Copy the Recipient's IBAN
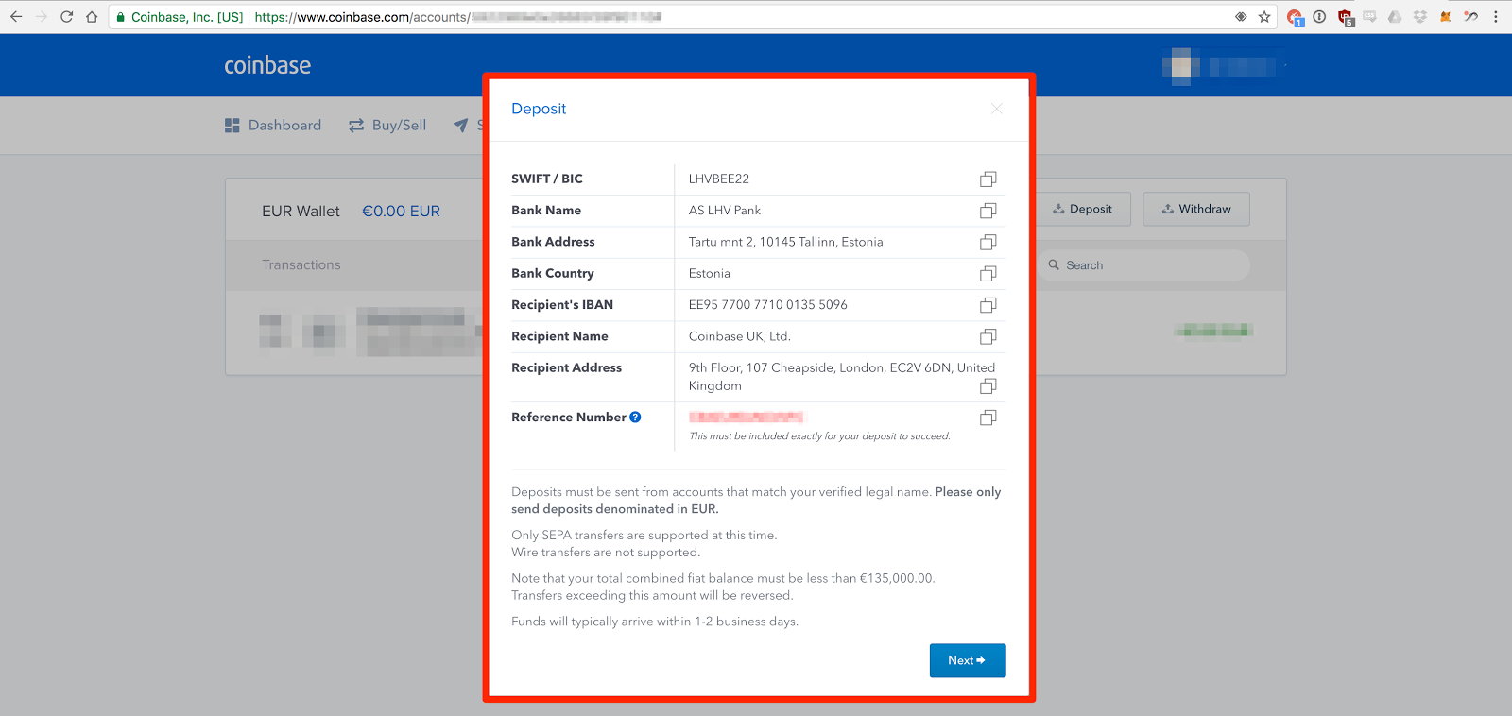This screenshot has width=1512, height=716. click(x=988, y=305)
